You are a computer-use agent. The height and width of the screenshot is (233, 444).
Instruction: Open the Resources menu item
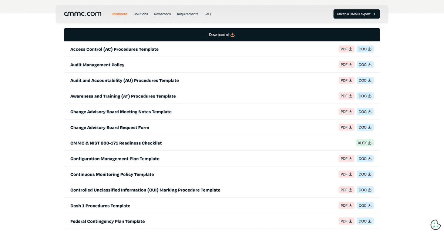pos(120,14)
